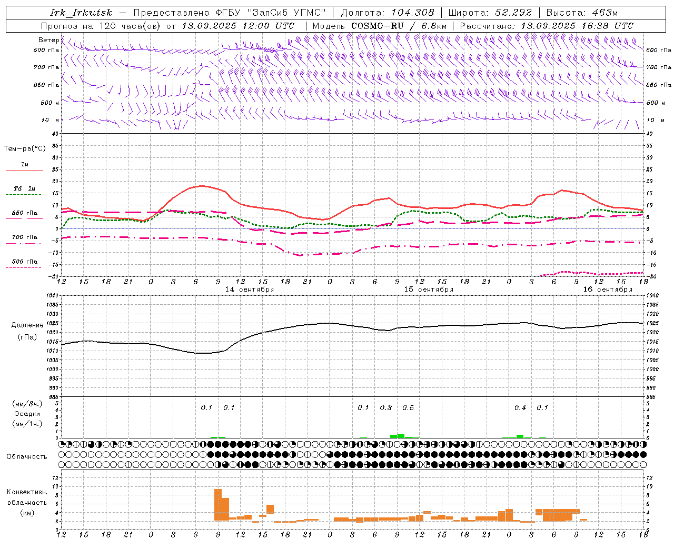
Task: Click the 0.3 precipitation amount
Action: [386, 407]
